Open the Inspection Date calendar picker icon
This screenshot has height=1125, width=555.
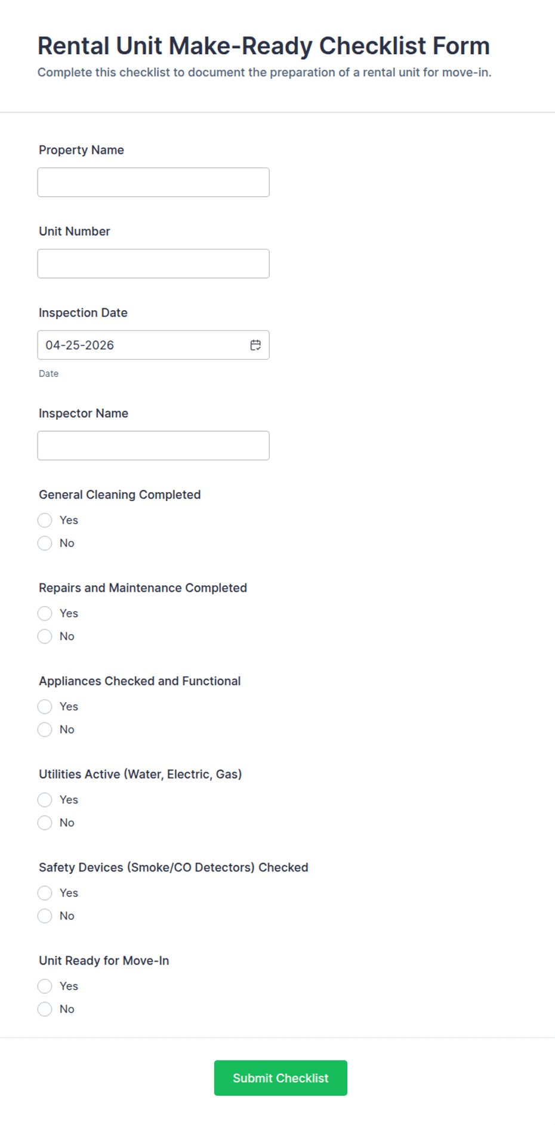pos(255,345)
